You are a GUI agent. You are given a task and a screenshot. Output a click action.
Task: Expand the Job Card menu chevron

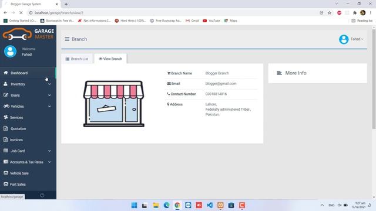point(49,151)
